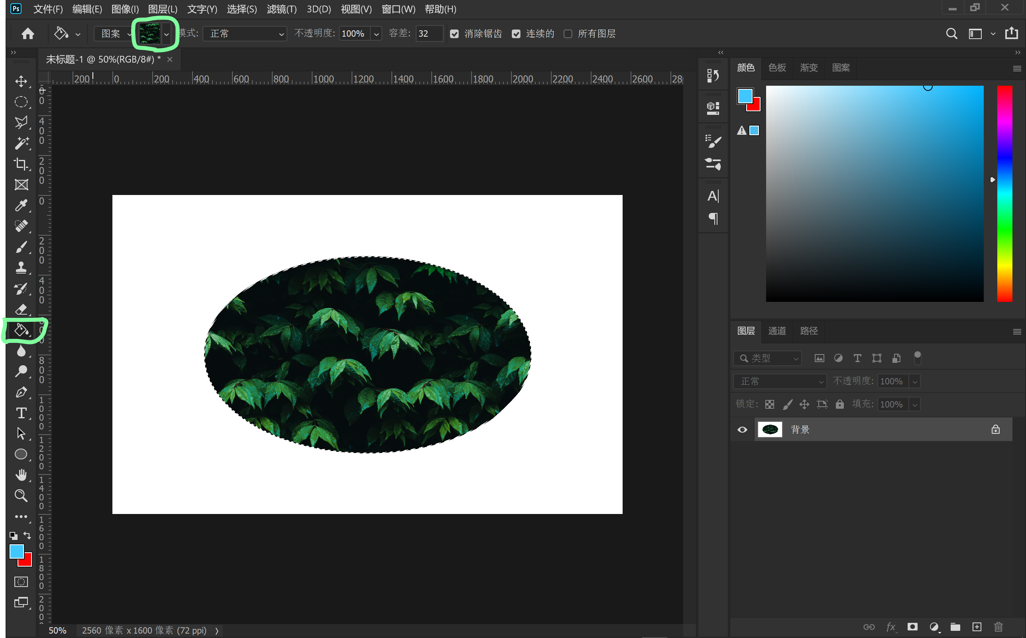Select the Zoom tool

click(x=21, y=495)
